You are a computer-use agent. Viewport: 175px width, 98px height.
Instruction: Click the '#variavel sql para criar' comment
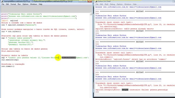coord(34,36)
